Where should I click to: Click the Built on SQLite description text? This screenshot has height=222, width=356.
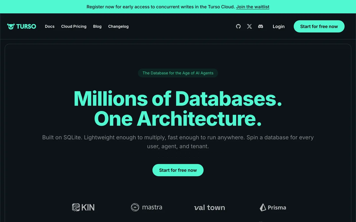pyautogui.click(x=178, y=142)
